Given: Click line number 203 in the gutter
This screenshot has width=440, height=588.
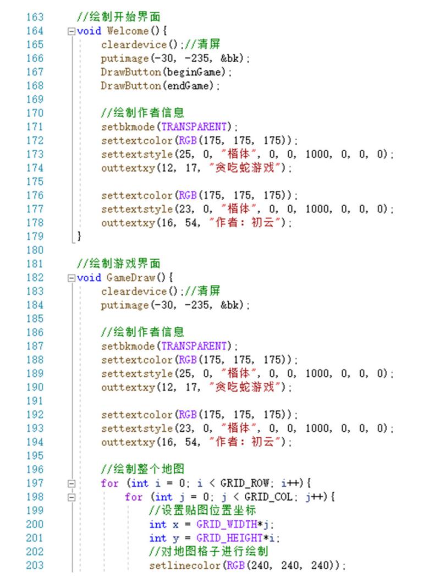Looking at the screenshot, I should tap(35, 565).
